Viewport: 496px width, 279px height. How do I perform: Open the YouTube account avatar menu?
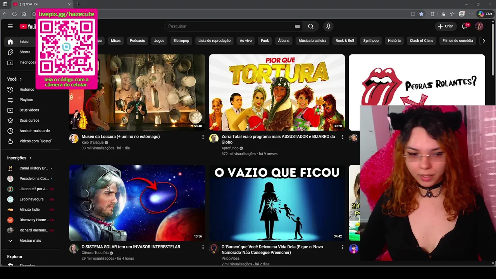tap(479, 26)
